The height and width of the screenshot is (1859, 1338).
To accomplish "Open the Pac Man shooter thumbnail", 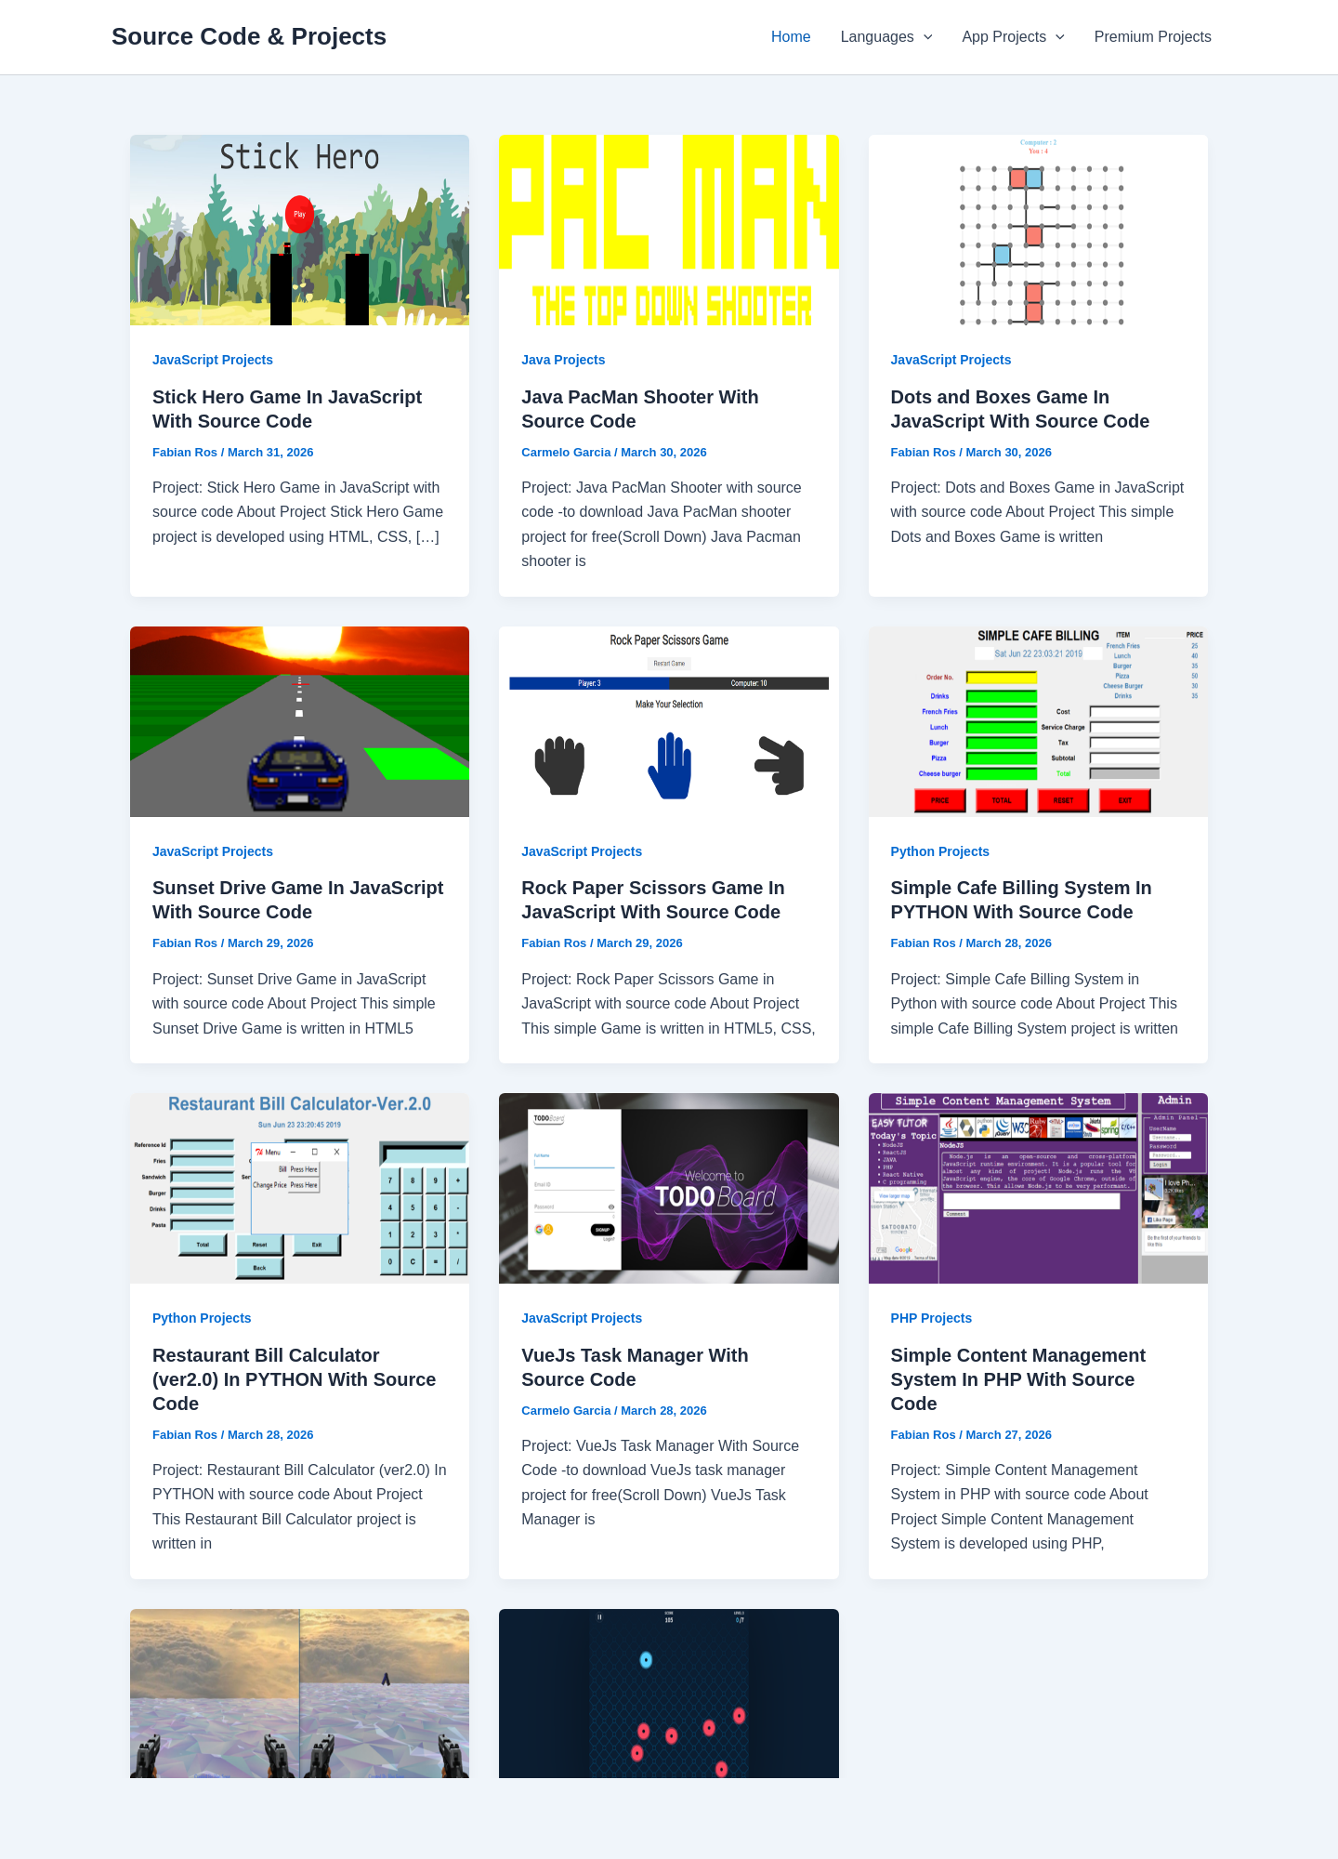I will [669, 230].
